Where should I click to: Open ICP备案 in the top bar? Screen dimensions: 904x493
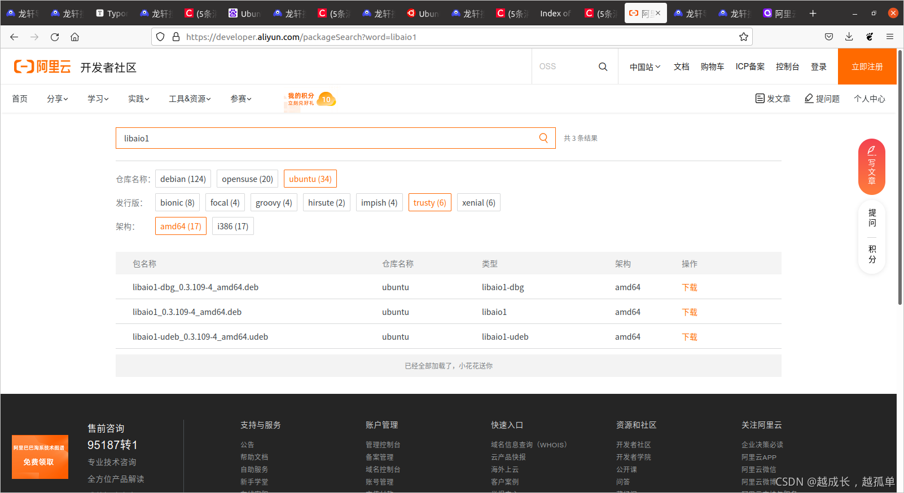750,66
